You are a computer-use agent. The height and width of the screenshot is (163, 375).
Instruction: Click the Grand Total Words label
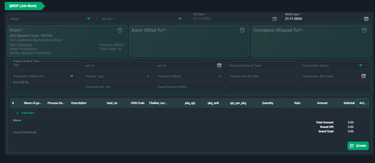click(25, 132)
